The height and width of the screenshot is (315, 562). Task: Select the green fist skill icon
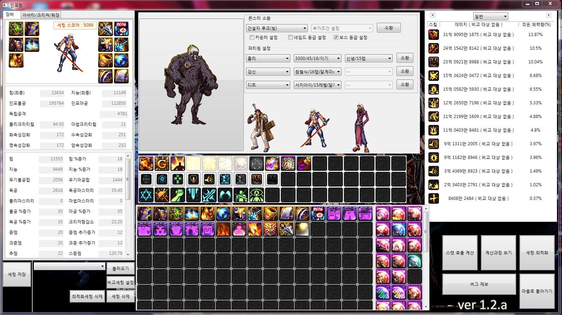click(178, 195)
